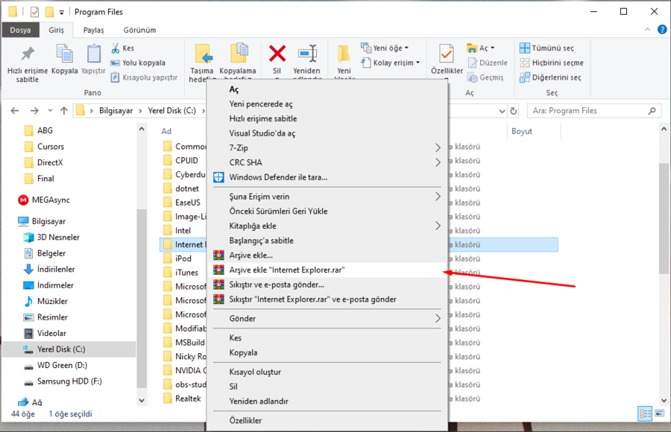The width and height of the screenshot is (671, 432).
Task: Expand the Gönder submenu
Action: click(x=327, y=318)
